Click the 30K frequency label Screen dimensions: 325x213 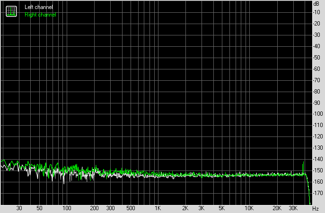tap(293, 208)
